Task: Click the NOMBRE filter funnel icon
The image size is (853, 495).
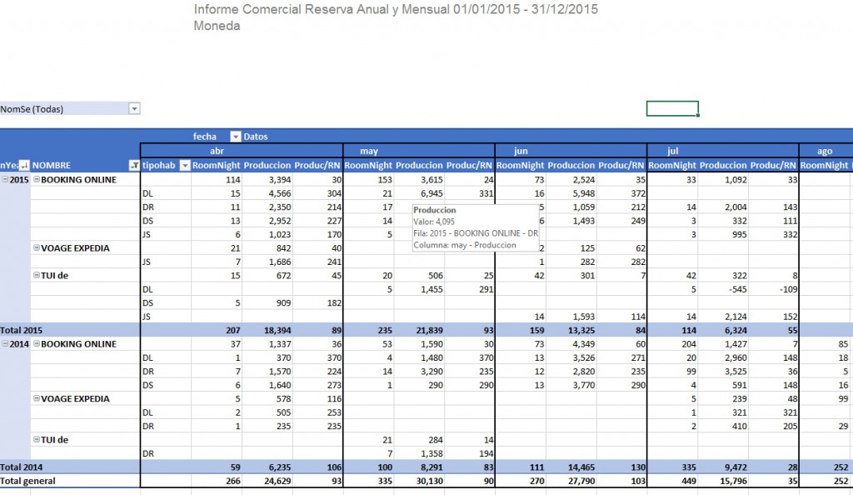Action: click(x=134, y=165)
